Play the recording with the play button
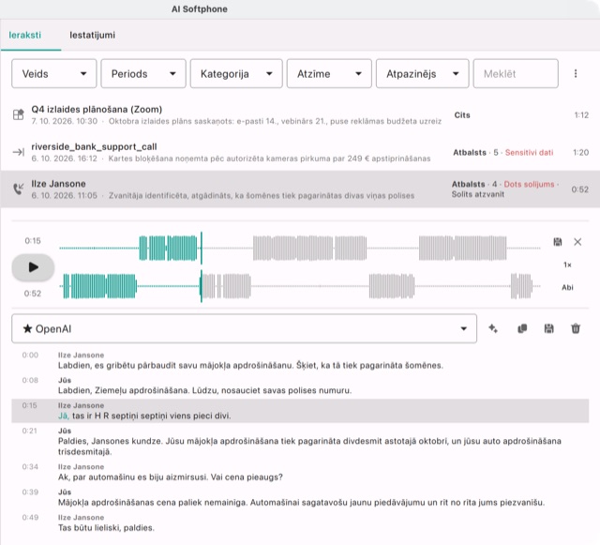 point(33,267)
